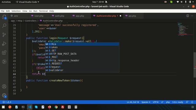Show applications grid in taskbar
Viewport: 196px width, 110px height.
(193, 107)
